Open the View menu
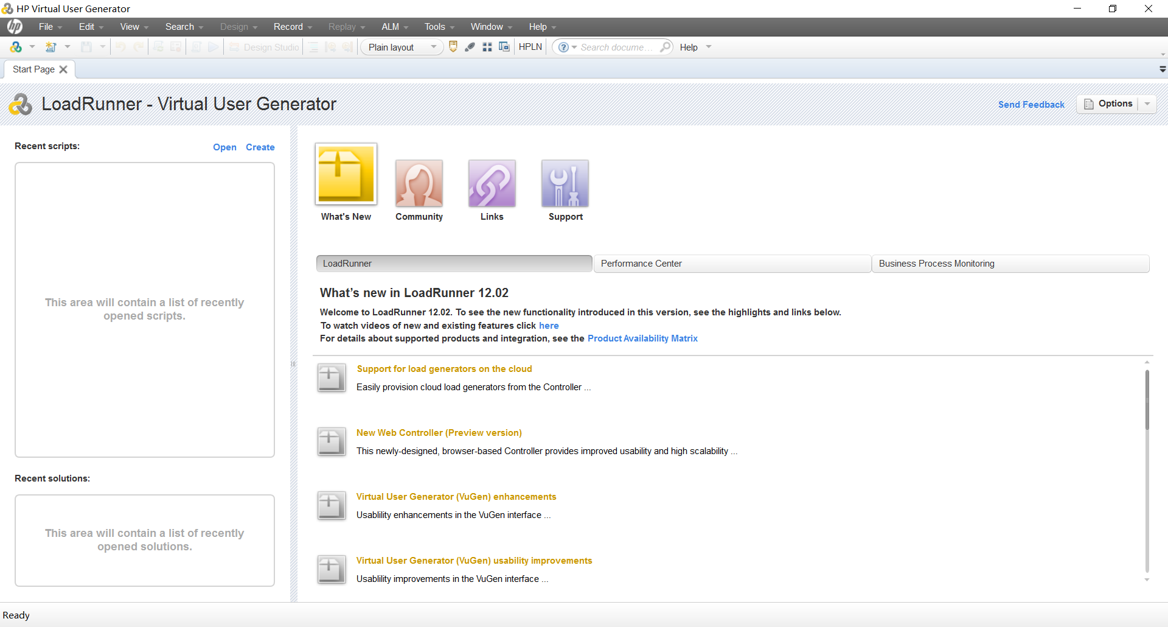Viewport: 1168px width, 627px height. [x=134, y=27]
